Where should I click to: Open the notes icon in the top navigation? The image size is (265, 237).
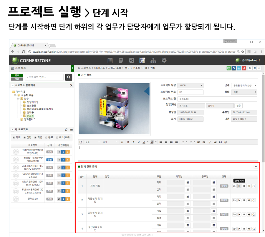(121, 60)
